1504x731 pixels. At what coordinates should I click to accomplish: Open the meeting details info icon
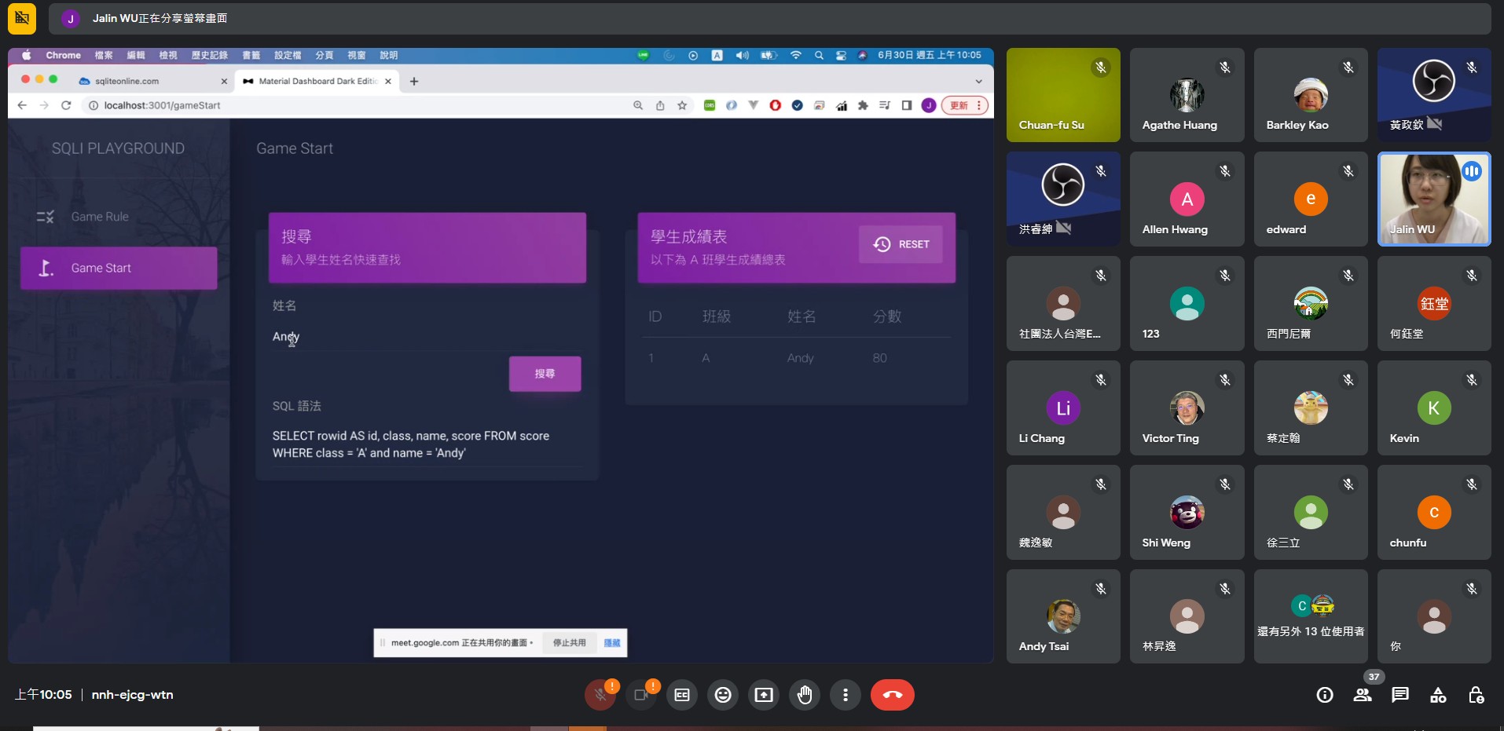[x=1325, y=695]
